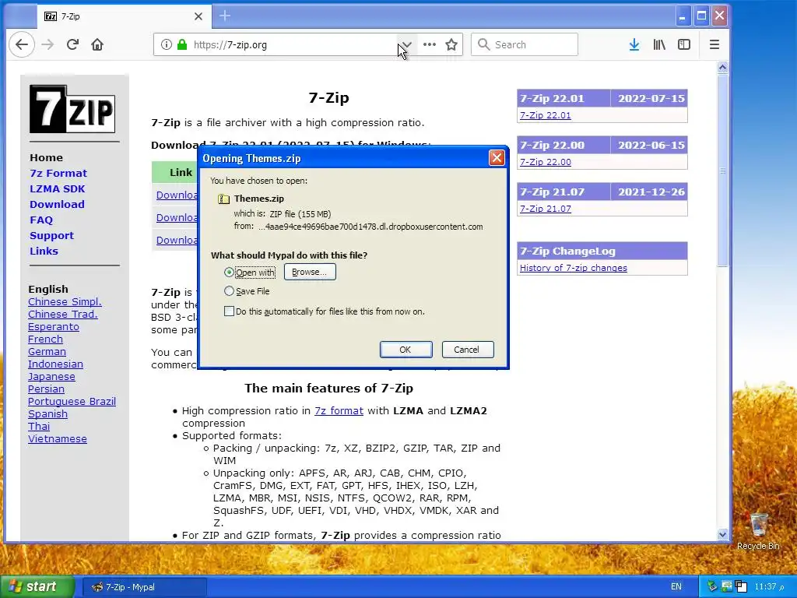Select 7-Zip - Mypal taskbar button
This screenshot has width=797, height=598.
(x=144, y=587)
